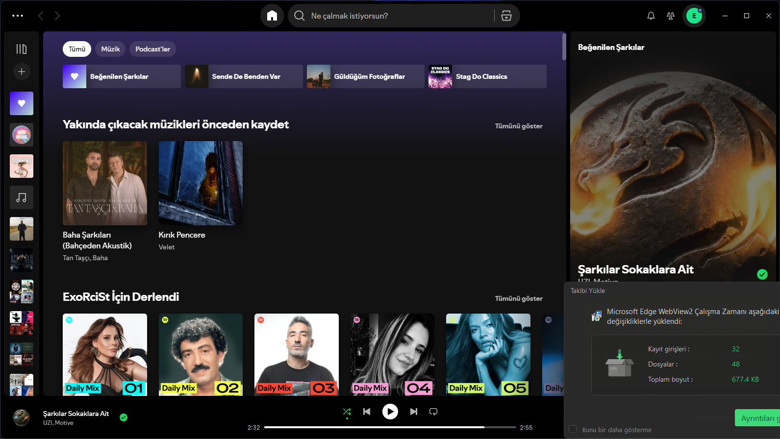Toggle shuffle playback
This screenshot has width=780, height=439.
click(347, 412)
